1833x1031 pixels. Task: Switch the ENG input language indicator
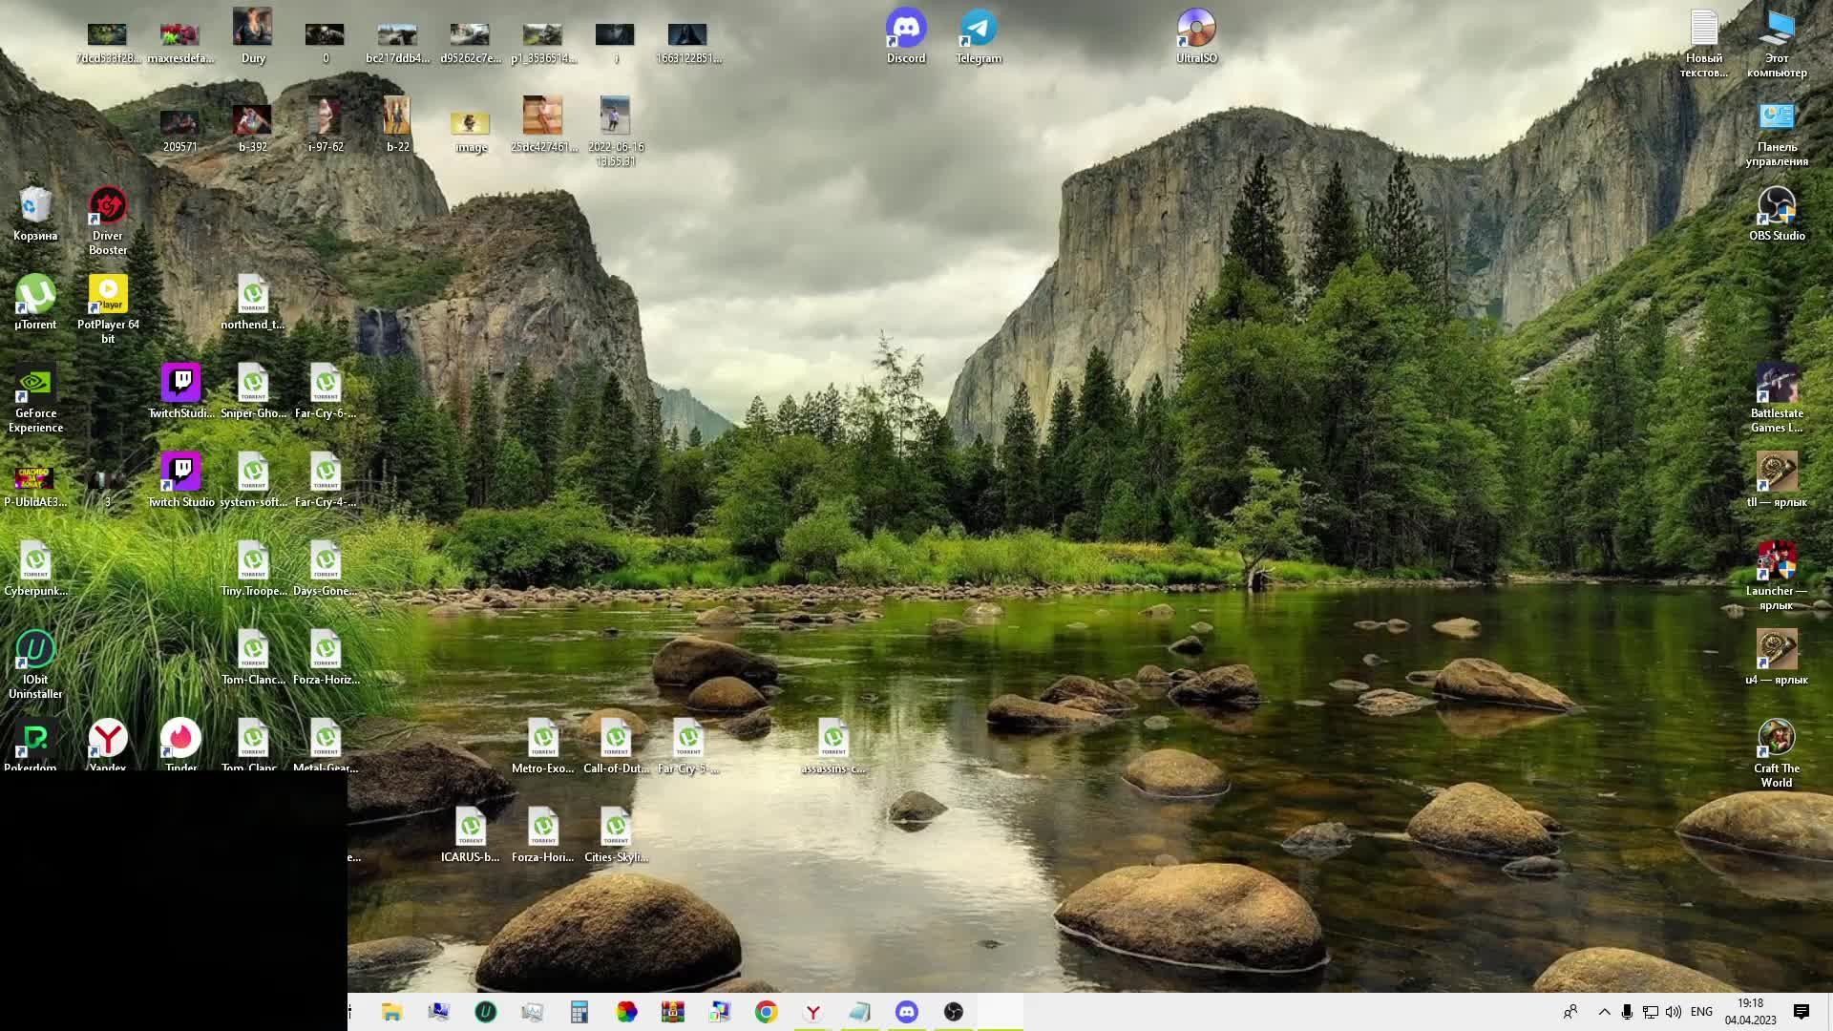(1701, 1012)
